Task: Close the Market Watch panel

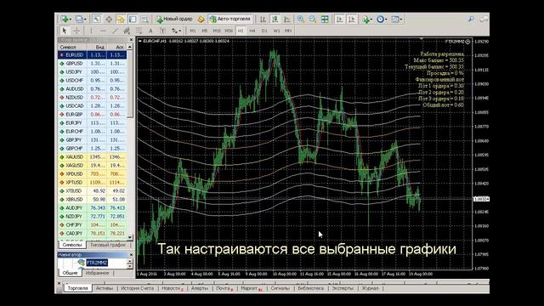Action: [131, 40]
